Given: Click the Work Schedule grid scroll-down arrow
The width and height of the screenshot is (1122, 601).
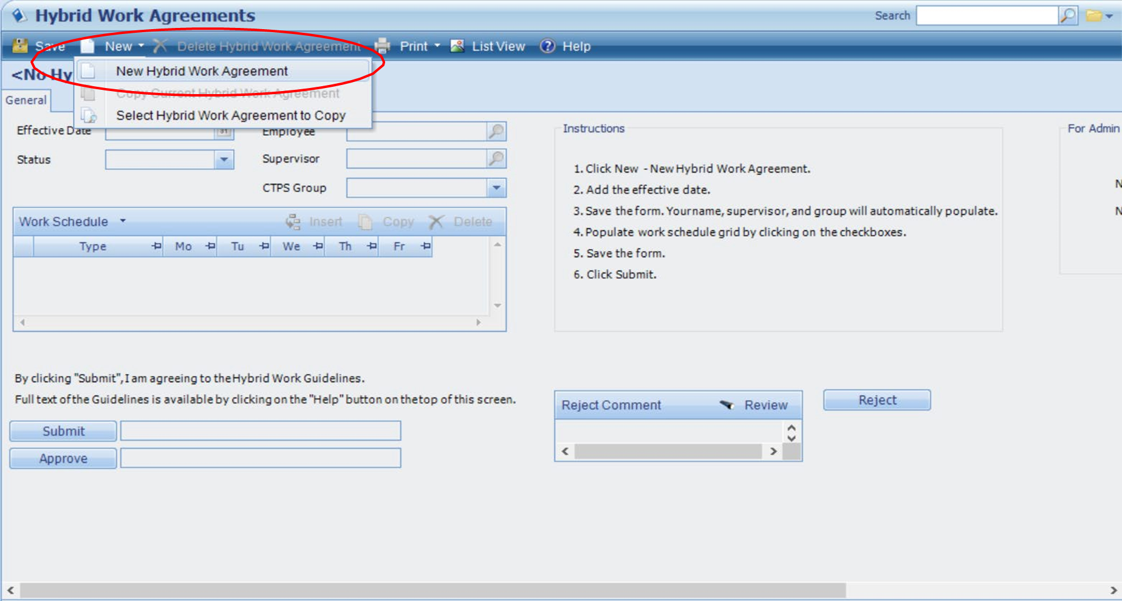Looking at the screenshot, I should [x=498, y=305].
